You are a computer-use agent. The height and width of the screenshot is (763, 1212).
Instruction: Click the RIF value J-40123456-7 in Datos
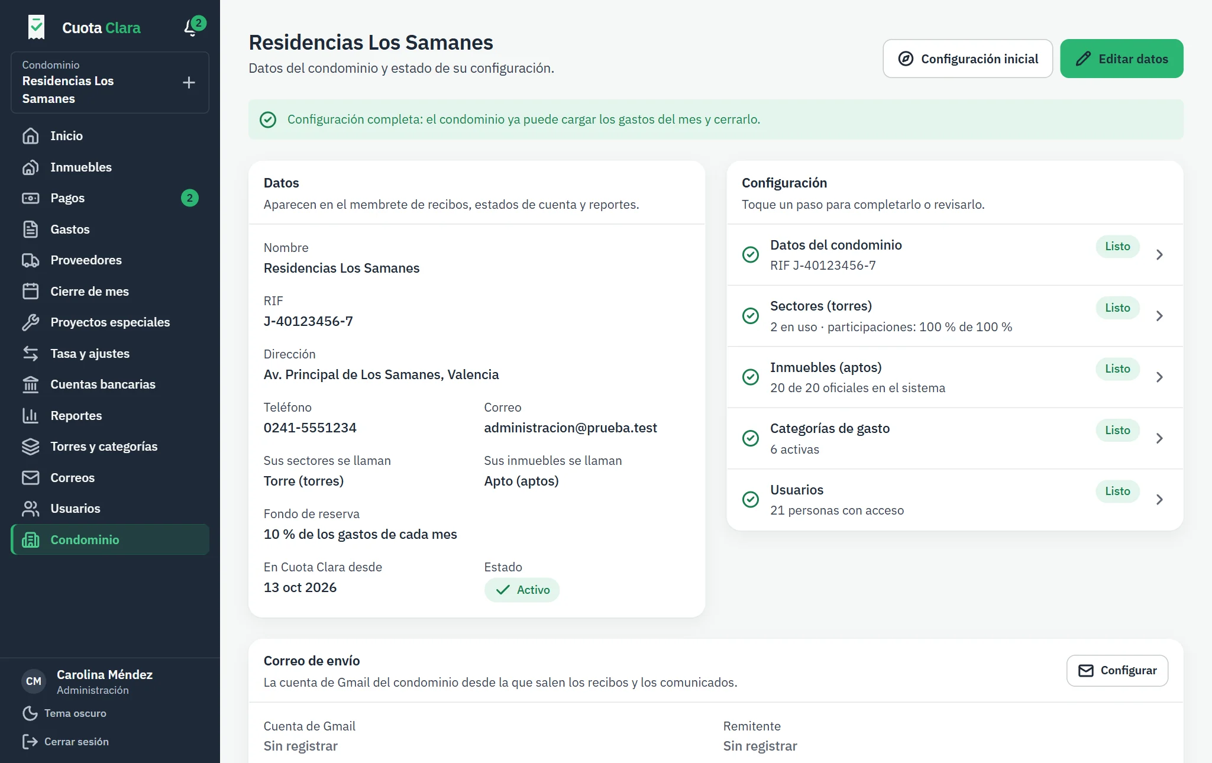click(x=308, y=322)
